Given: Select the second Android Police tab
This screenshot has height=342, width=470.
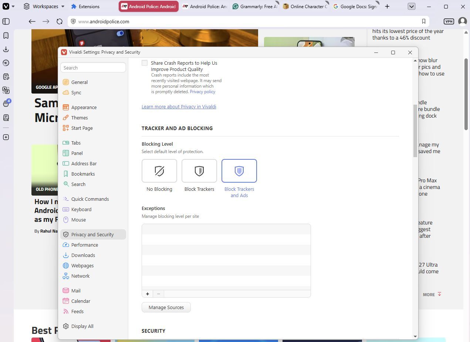Looking at the screenshot, I should click(204, 6).
